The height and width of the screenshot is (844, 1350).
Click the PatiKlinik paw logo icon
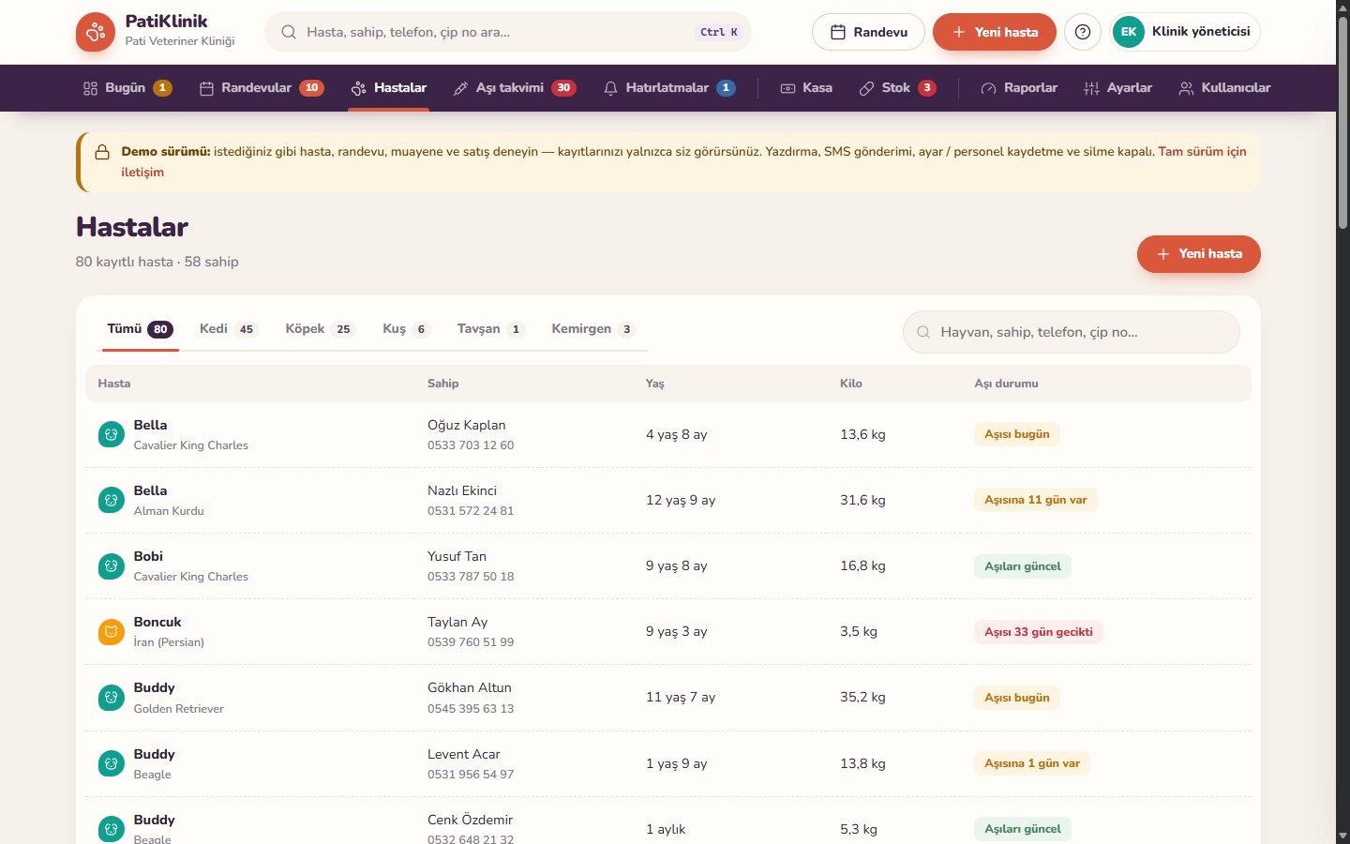point(95,32)
